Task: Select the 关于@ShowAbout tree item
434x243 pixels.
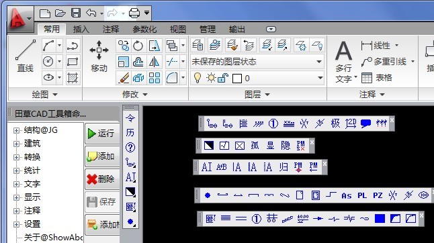Action: (53, 238)
